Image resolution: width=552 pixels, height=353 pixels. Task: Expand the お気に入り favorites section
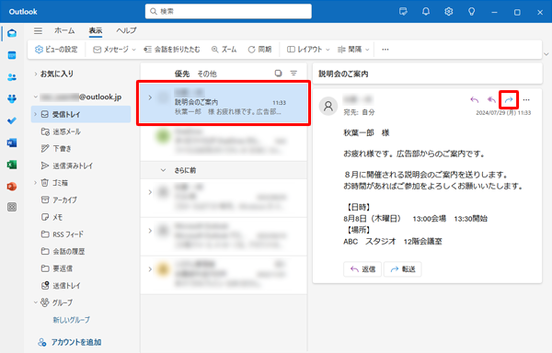[36, 74]
